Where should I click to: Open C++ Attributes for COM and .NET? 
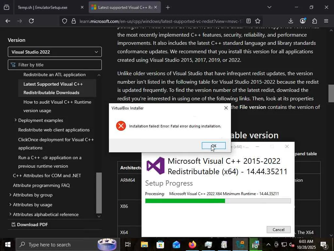pyautogui.click(x=47, y=176)
